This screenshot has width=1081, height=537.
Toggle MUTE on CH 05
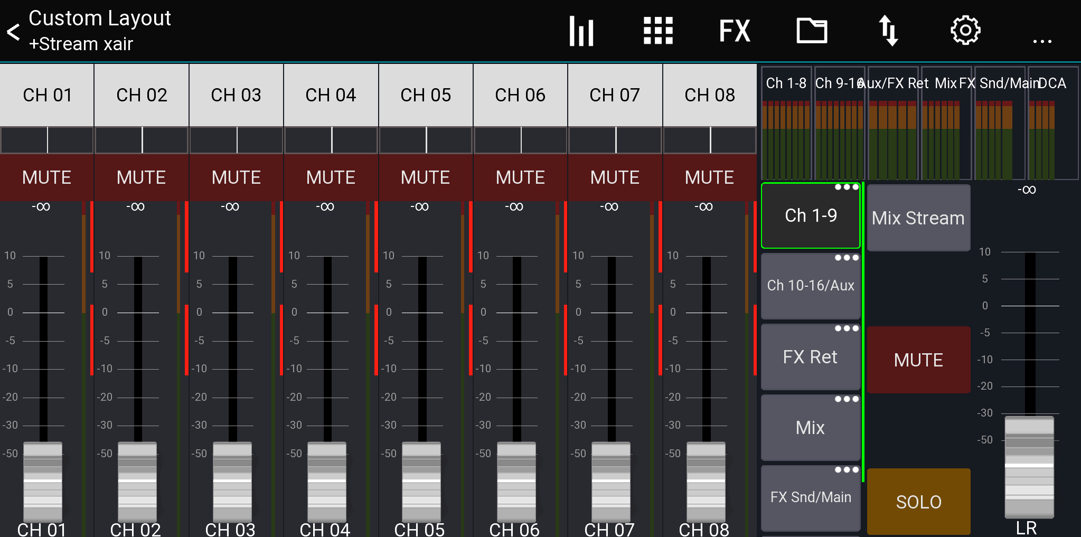[426, 177]
